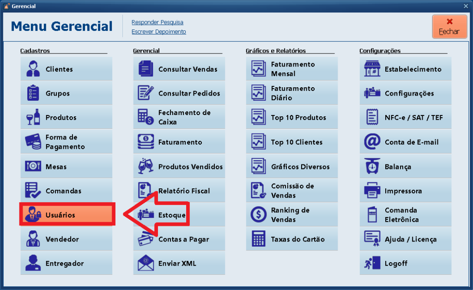Click the Taxas do Cartão calculator icon
The height and width of the screenshot is (290, 473).
259,239
